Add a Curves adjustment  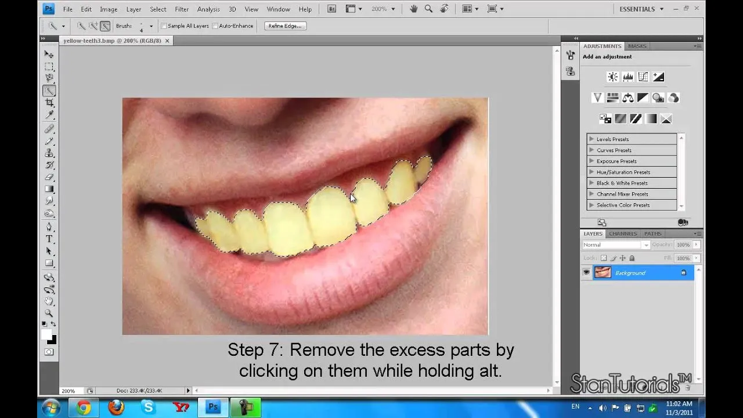coord(643,77)
